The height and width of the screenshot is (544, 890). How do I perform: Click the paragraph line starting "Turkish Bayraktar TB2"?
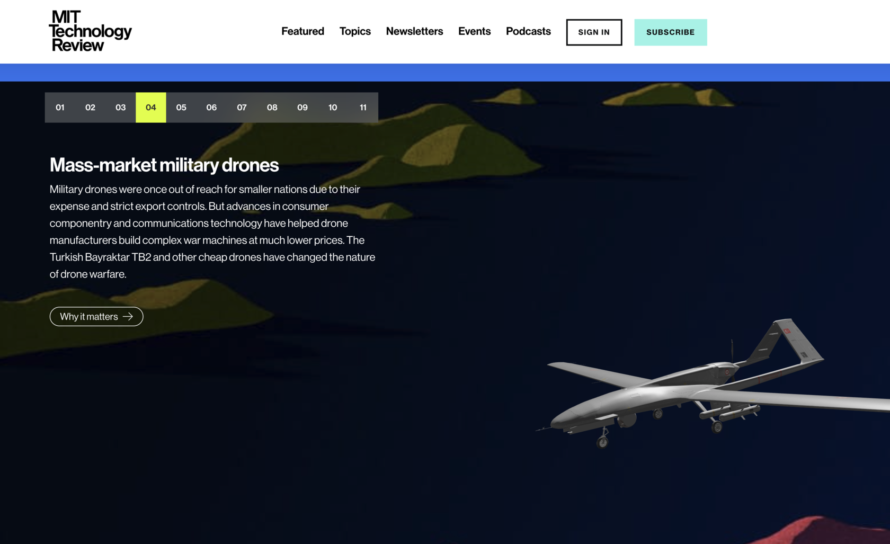coord(212,257)
